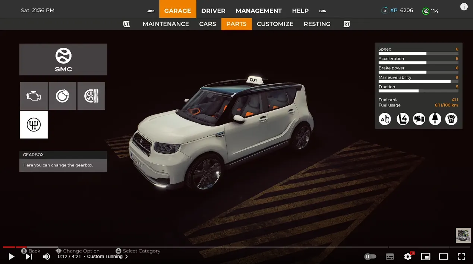Click the engine type stat icon
This screenshot has height=264, width=473.
[451, 119]
